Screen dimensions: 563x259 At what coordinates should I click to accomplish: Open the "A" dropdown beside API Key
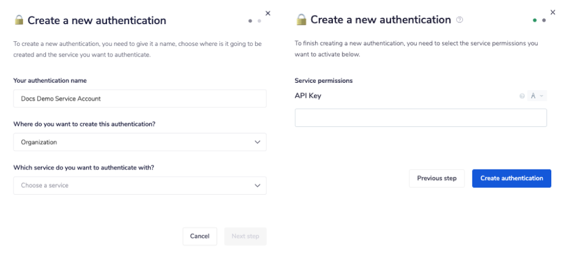point(537,96)
